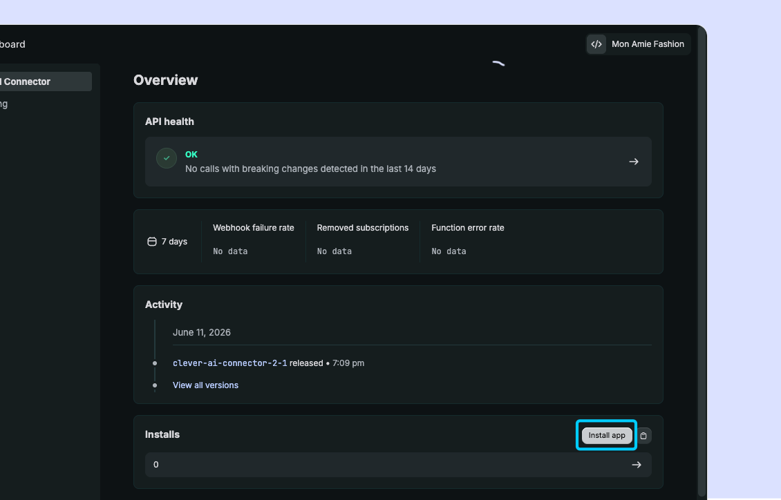Open installs count row arrow
781x500 pixels.
tap(637, 465)
